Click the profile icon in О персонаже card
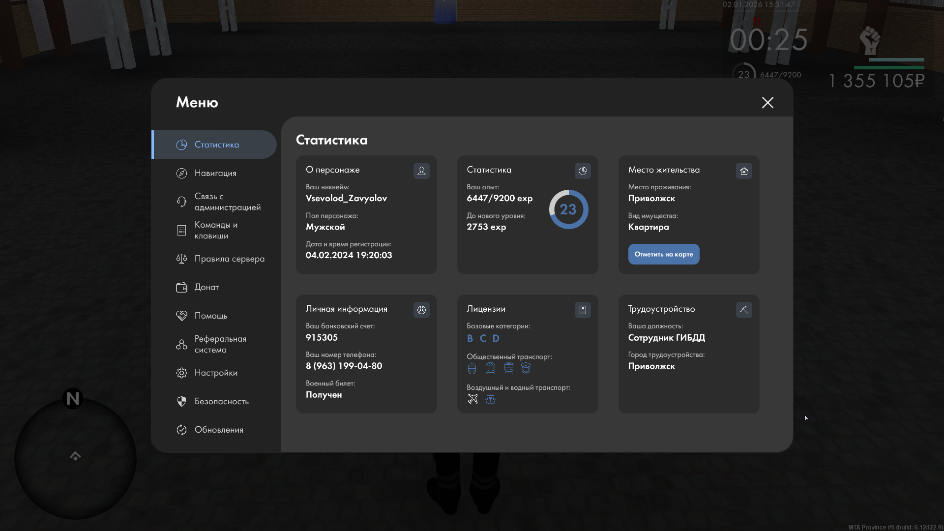The height and width of the screenshot is (531, 944). [421, 171]
